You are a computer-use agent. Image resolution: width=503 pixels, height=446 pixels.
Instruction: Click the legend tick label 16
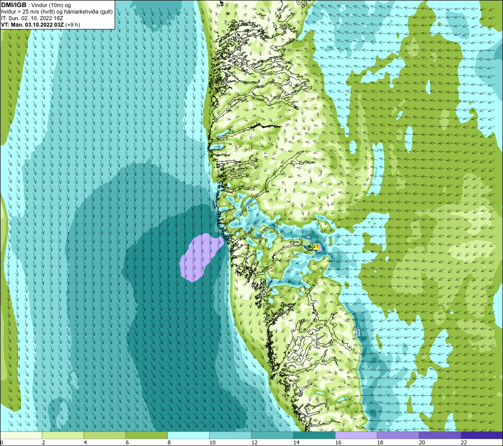(x=338, y=442)
